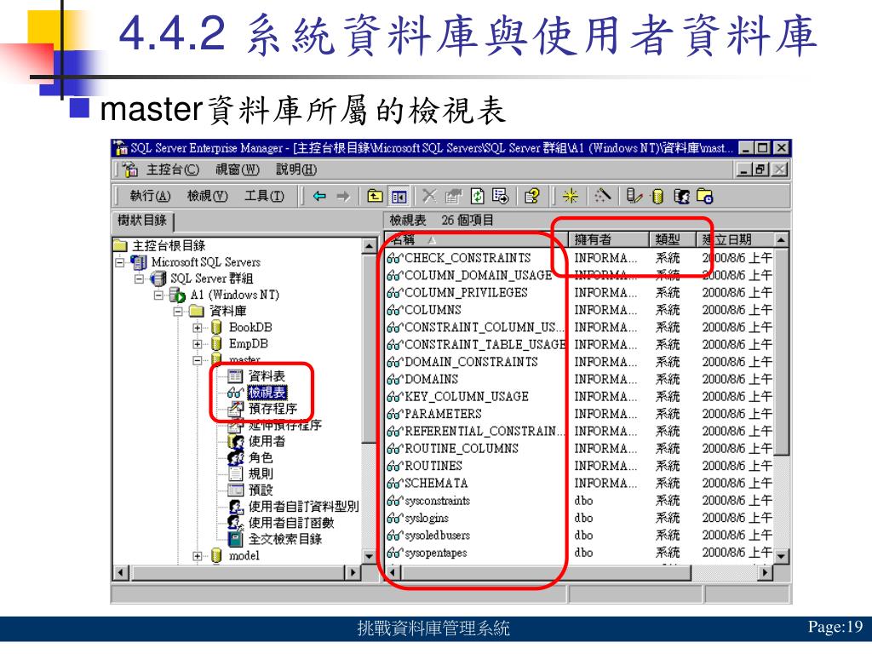Select the SCHEMATA view row
Screen dimensions: 872x654
click(427, 484)
